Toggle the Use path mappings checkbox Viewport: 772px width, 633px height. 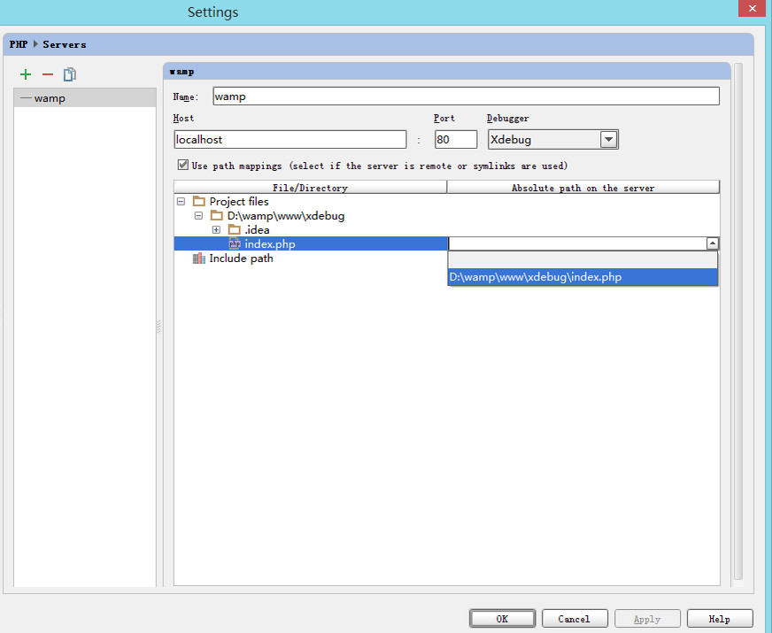[x=183, y=166]
